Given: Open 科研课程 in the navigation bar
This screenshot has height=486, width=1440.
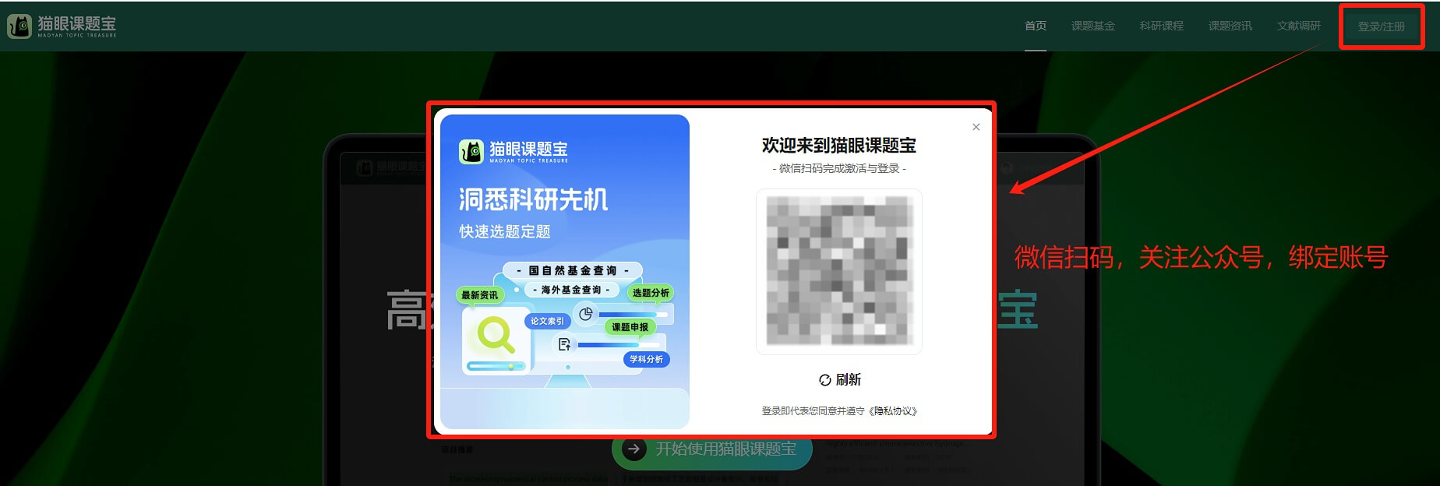Looking at the screenshot, I should tap(1162, 26).
